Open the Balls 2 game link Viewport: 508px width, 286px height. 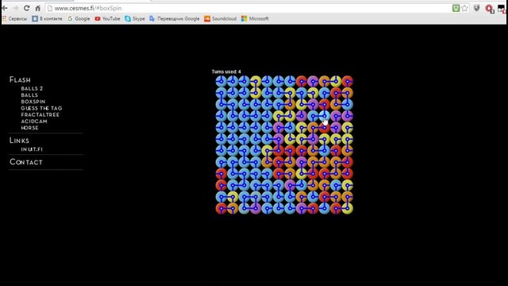pyautogui.click(x=32, y=88)
